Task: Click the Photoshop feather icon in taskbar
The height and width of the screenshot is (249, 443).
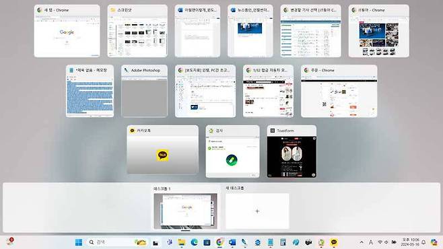Action: pos(244,242)
